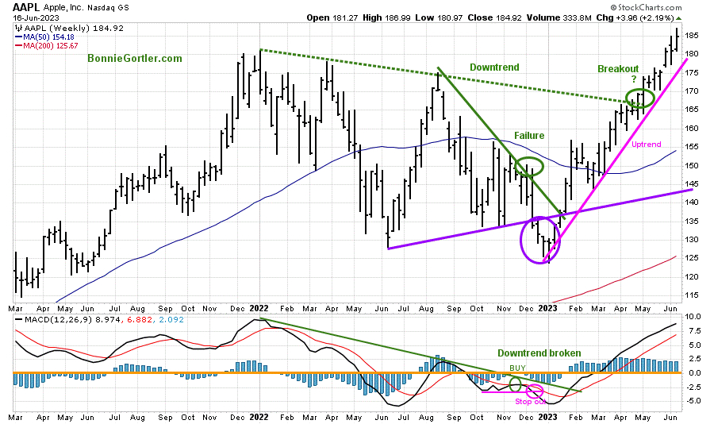Click the MA(200) 125.67 legend entry
The height and width of the screenshot is (424, 714).
[x=47, y=45]
